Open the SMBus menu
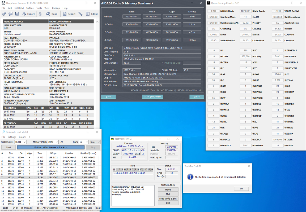Image resolution: width=306 pixels, height=212 pixels. pos(30,8)
